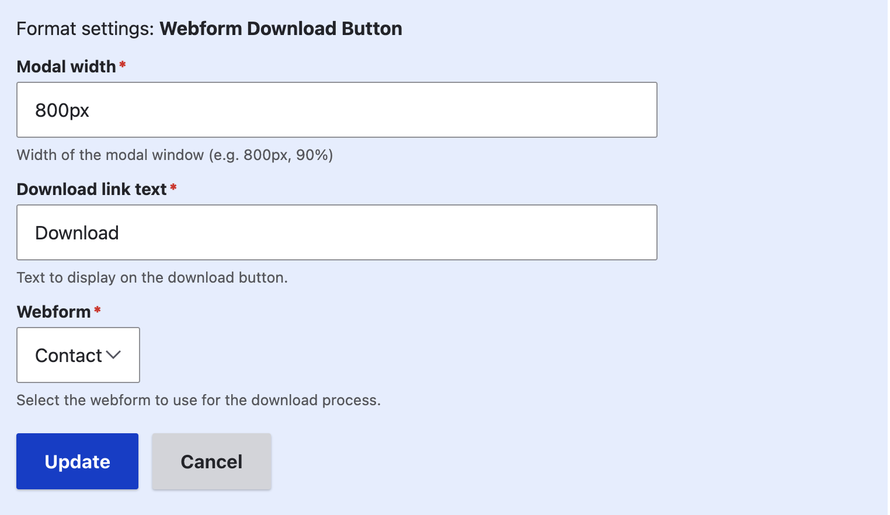Click the Download link text label
890x515 pixels.
[x=91, y=189]
